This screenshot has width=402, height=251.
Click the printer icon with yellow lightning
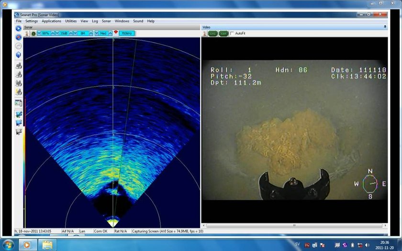(19, 92)
